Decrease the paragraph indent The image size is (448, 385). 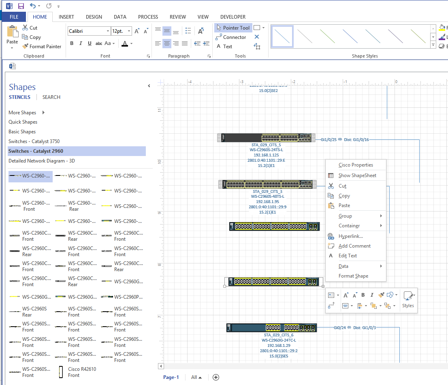pyautogui.click(x=197, y=43)
